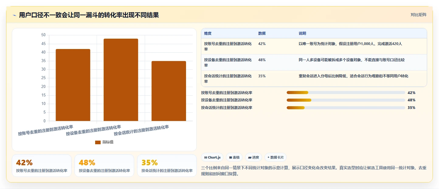Click the description starting 重复会话进入分母
Screen dimensions: 439x189
tap(354, 76)
